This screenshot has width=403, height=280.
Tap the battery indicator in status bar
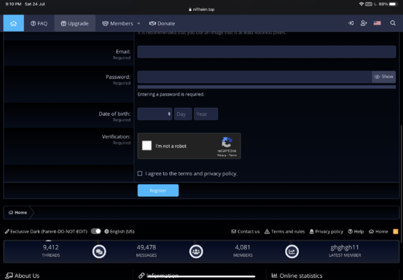click(x=394, y=4)
